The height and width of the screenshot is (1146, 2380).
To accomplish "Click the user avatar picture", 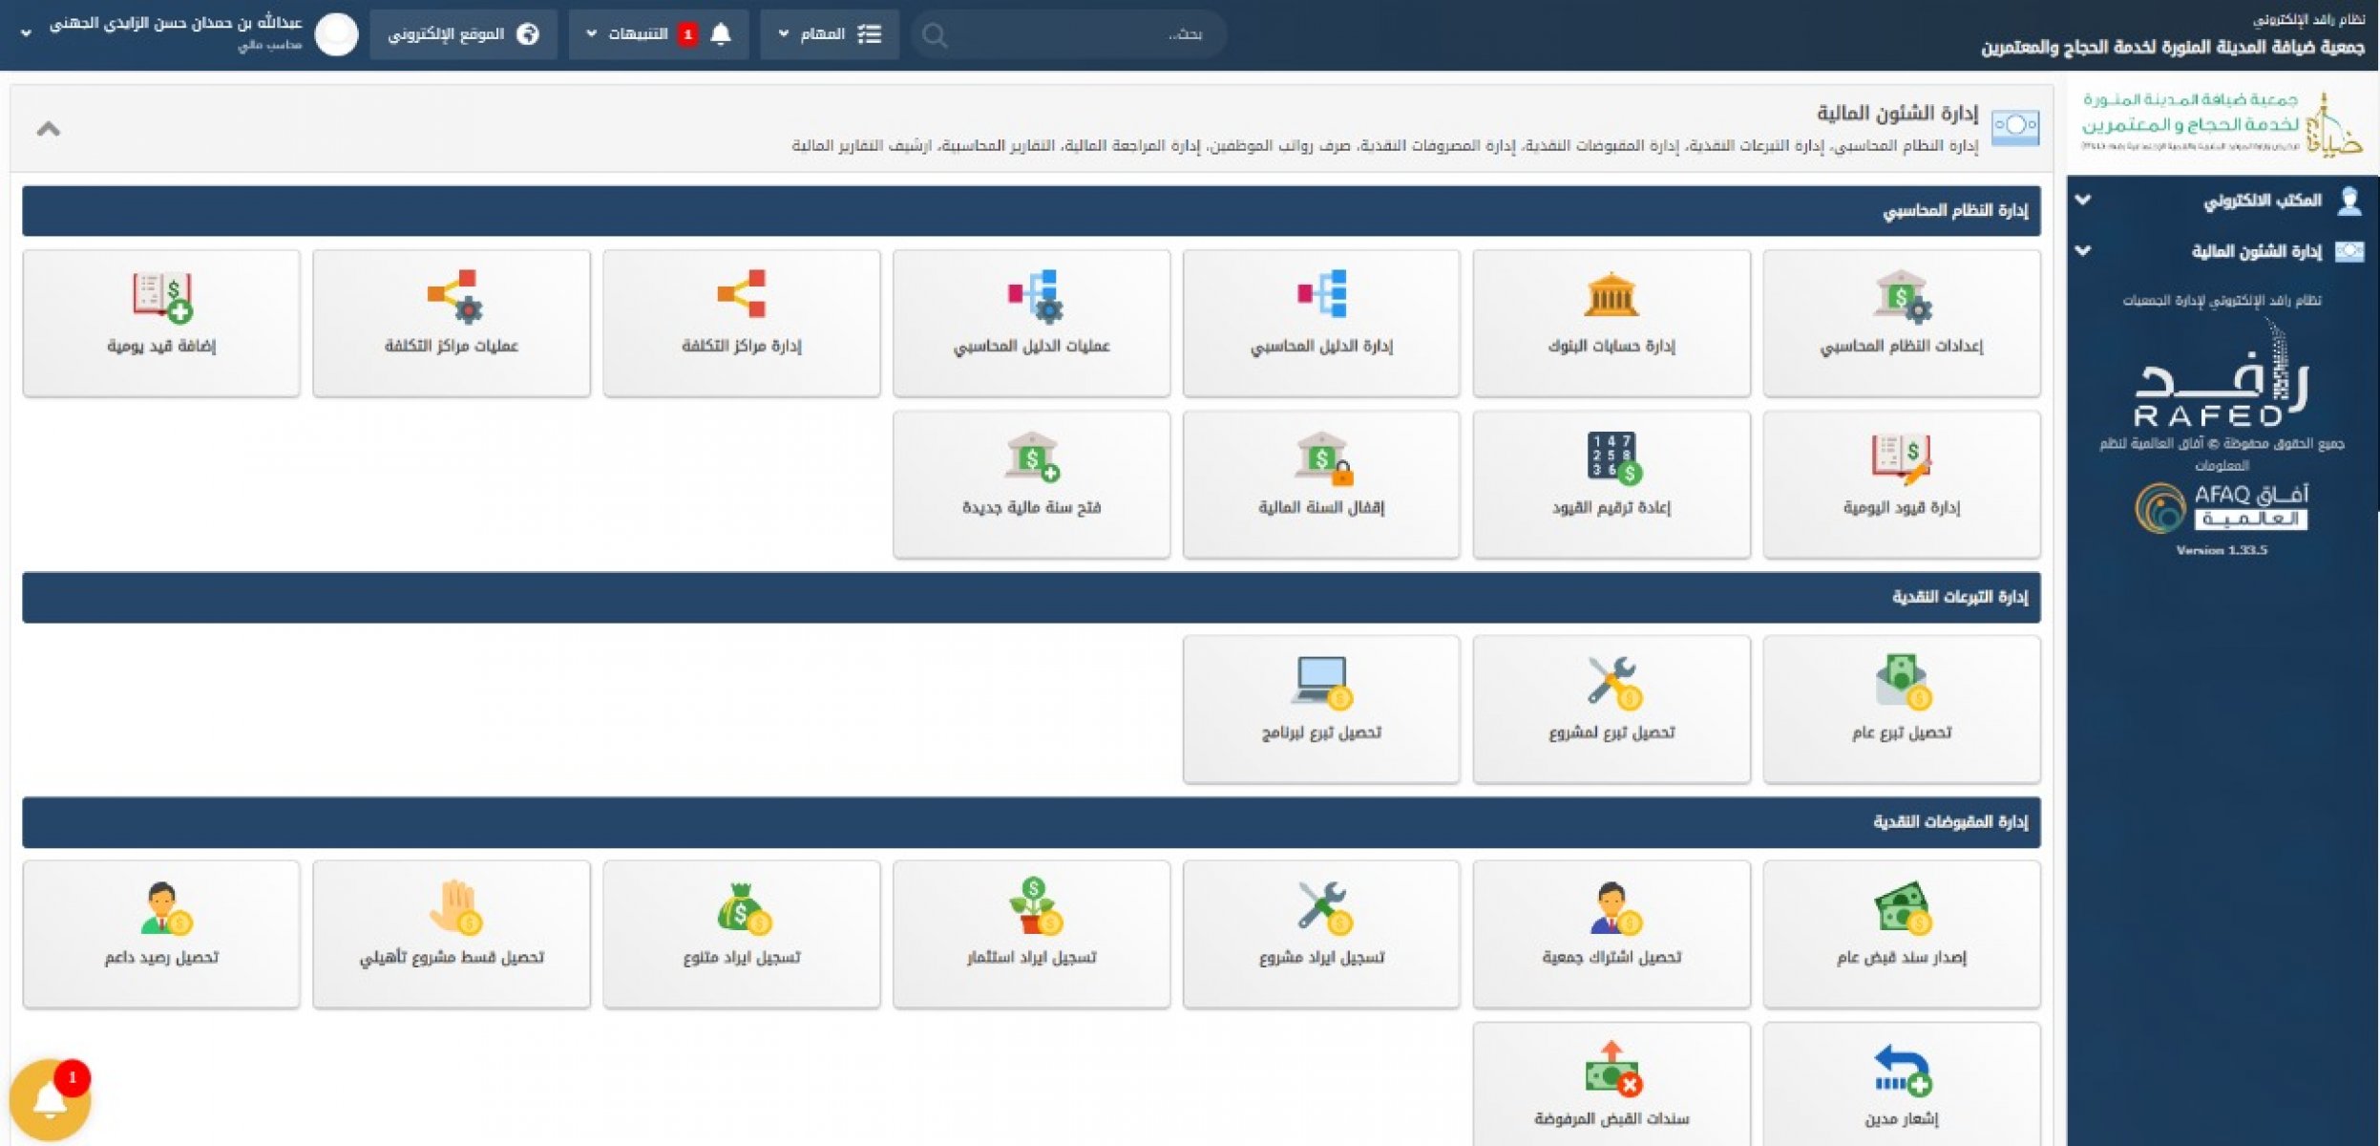I will [x=336, y=34].
